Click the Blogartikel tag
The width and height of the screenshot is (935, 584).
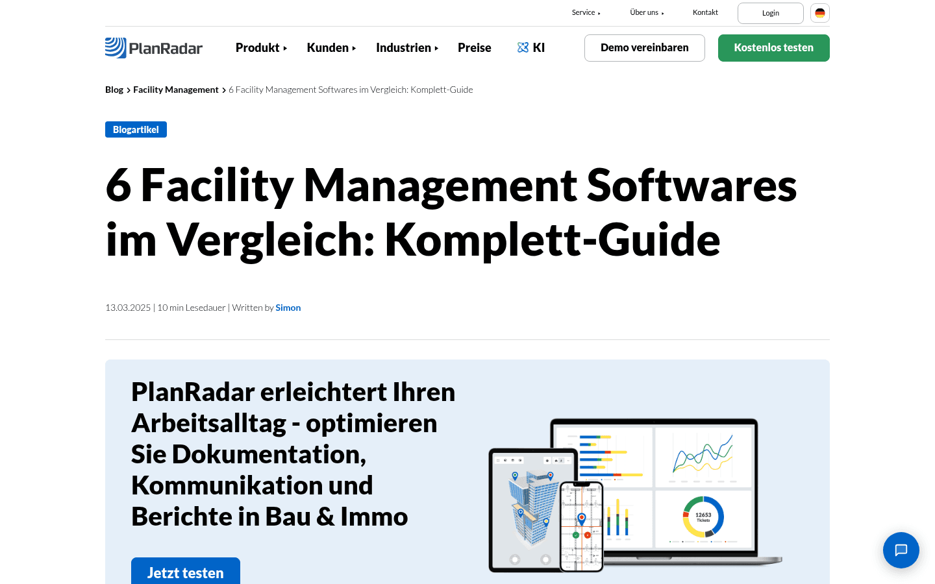pyautogui.click(x=136, y=130)
